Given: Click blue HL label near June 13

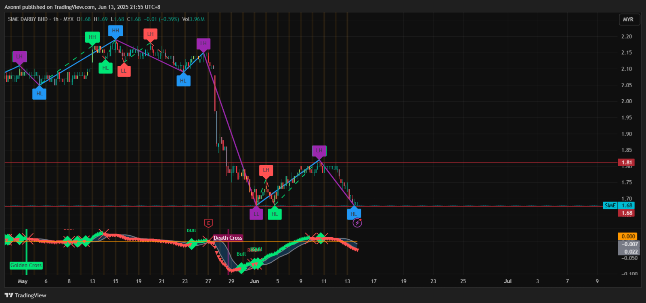Looking at the screenshot, I should click(354, 214).
